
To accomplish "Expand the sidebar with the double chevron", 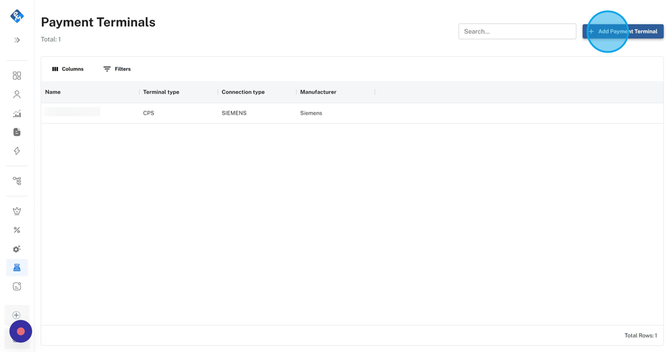I will [17, 40].
